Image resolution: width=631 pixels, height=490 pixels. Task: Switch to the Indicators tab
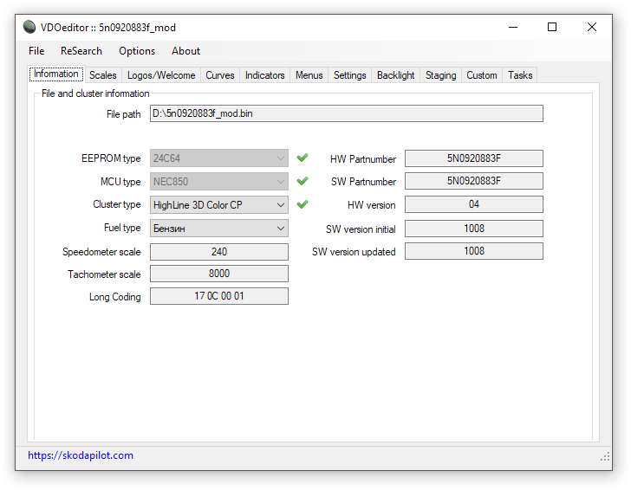click(x=265, y=75)
